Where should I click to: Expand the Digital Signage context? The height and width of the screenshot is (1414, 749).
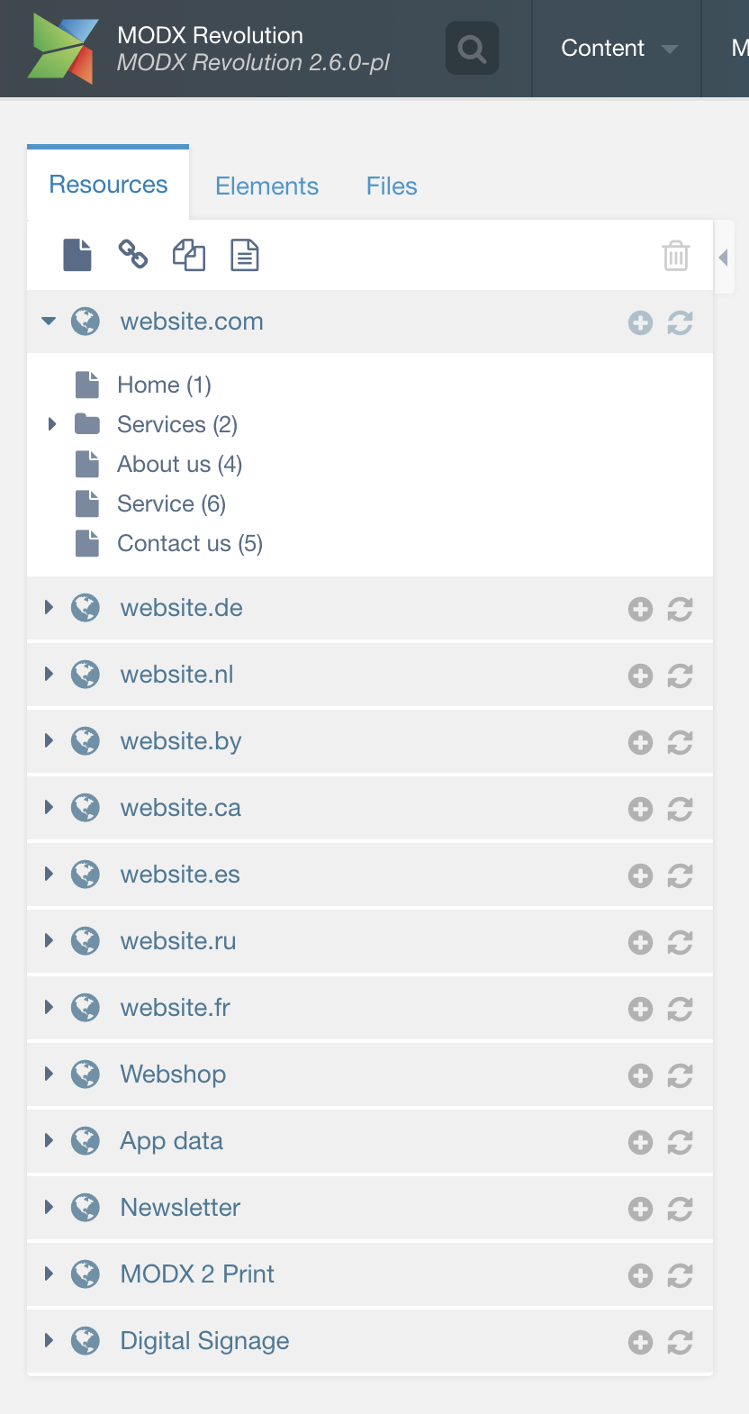click(49, 1340)
